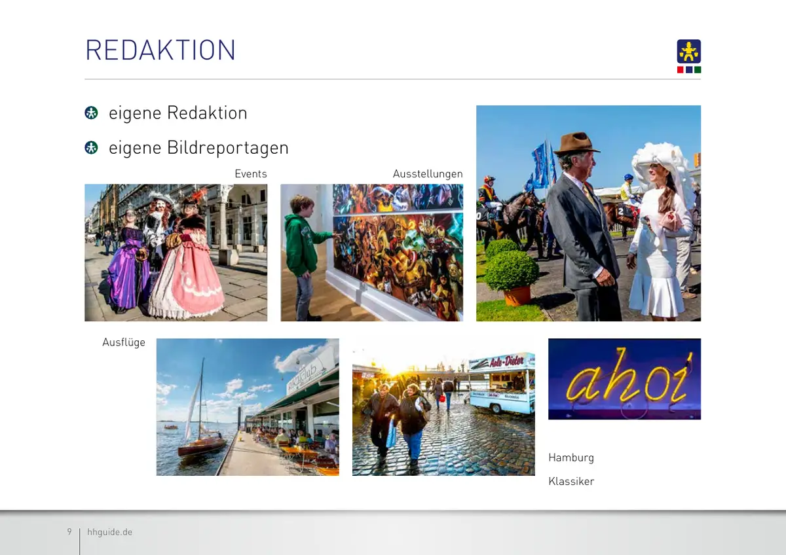Click the Hamburg label
The height and width of the screenshot is (555, 786).
[x=571, y=457]
